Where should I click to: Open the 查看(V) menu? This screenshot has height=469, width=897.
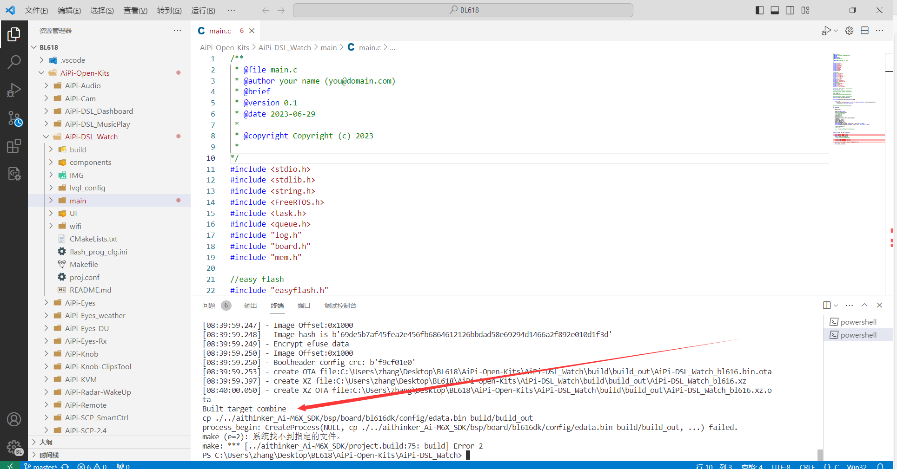click(135, 10)
